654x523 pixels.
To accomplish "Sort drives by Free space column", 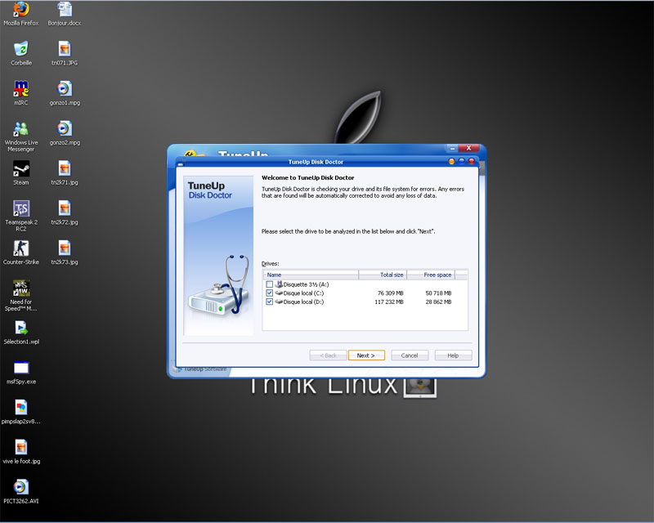I will [431, 275].
